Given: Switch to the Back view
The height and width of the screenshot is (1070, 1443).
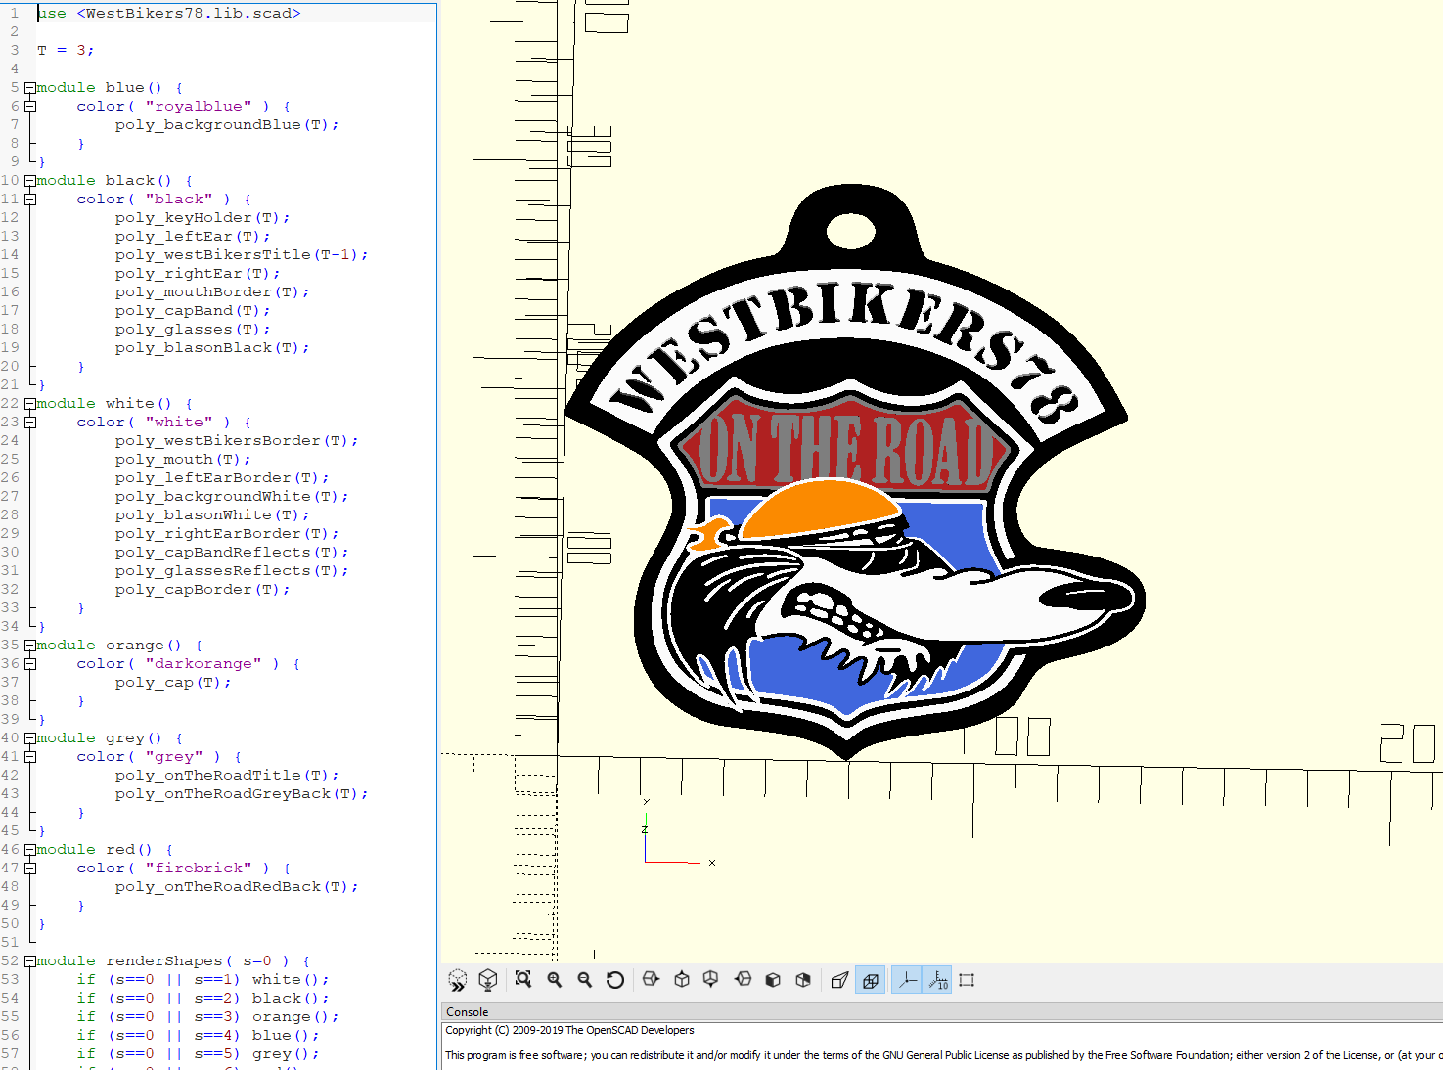Looking at the screenshot, I should point(803,980).
